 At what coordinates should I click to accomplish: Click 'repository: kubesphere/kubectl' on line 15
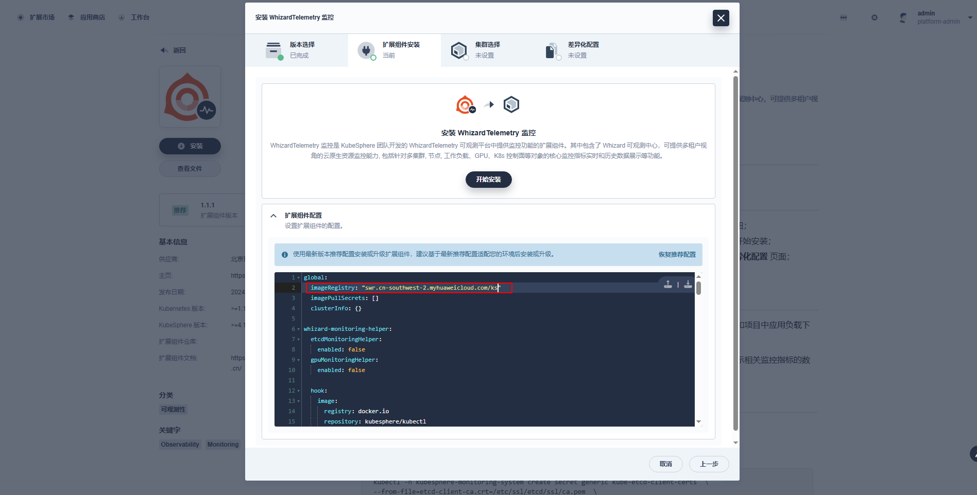tap(375, 422)
